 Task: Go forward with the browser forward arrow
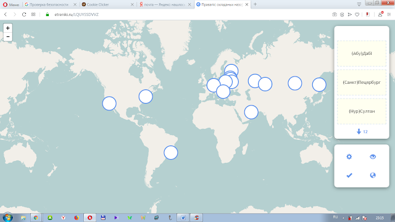point(15,15)
